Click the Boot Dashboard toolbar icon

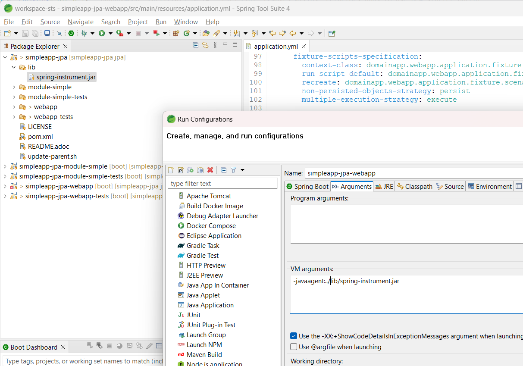tap(71, 33)
